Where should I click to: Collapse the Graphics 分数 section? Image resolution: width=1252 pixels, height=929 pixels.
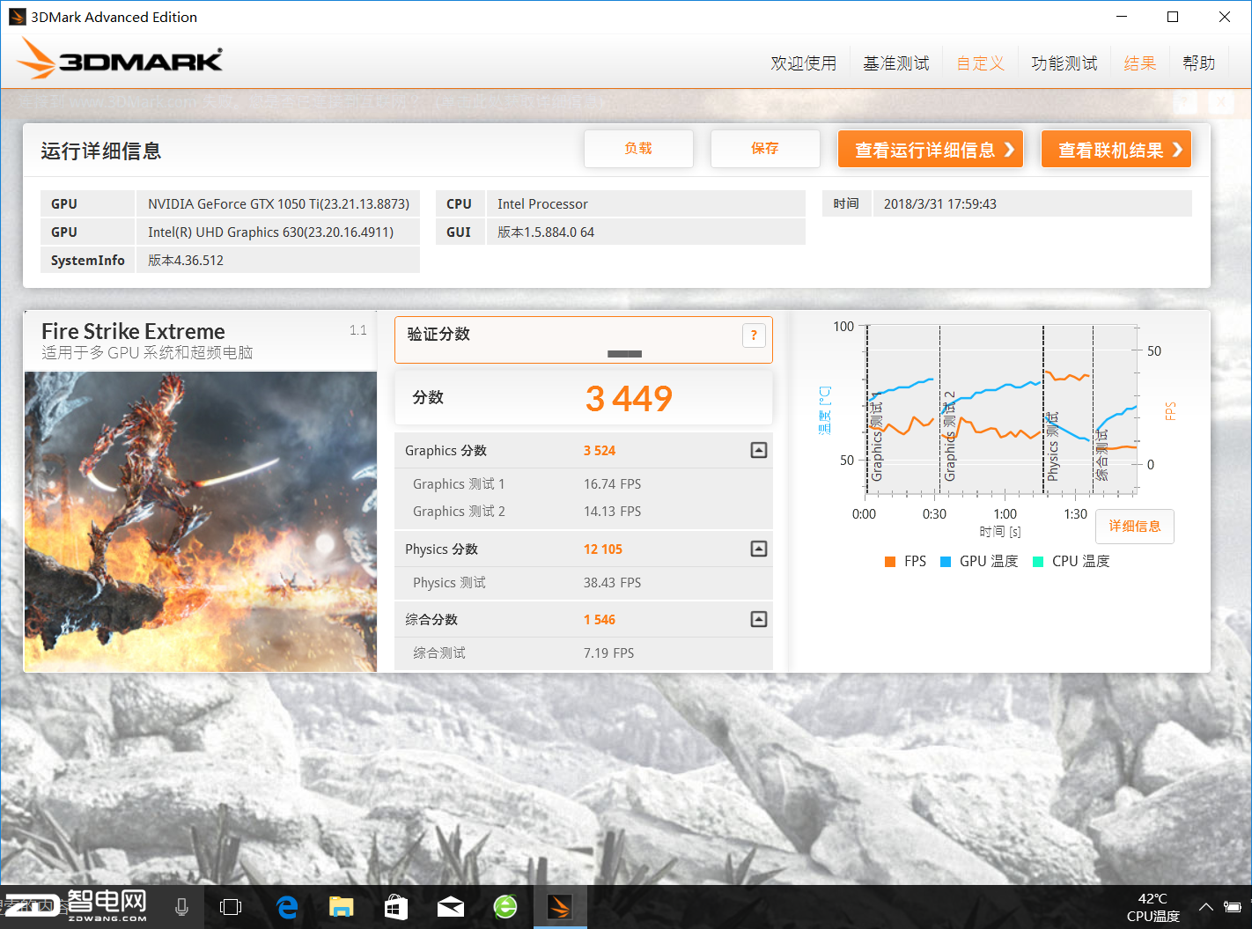759,450
